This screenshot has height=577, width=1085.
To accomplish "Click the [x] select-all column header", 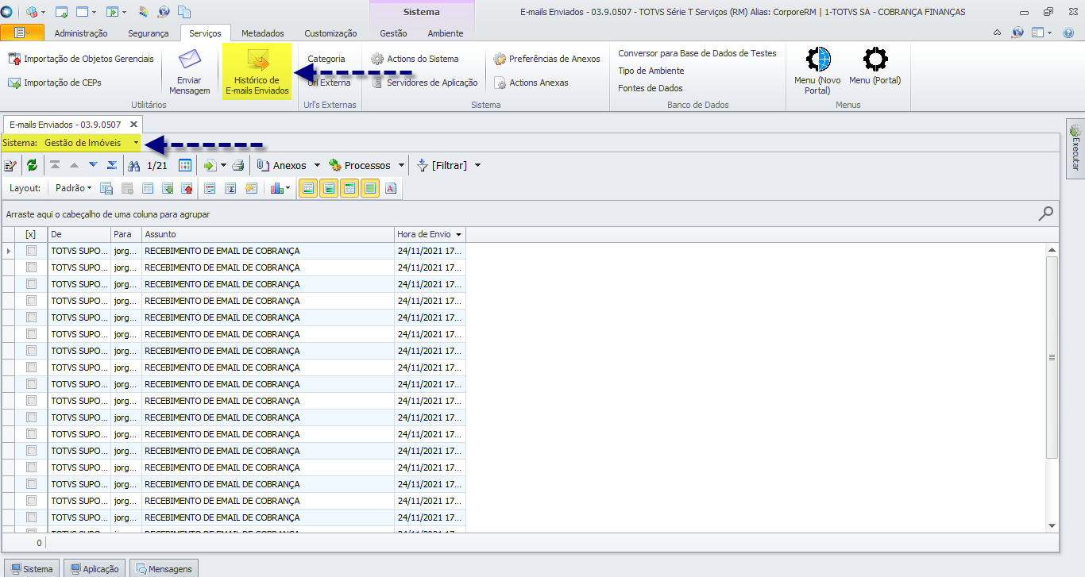I will (31, 234).
